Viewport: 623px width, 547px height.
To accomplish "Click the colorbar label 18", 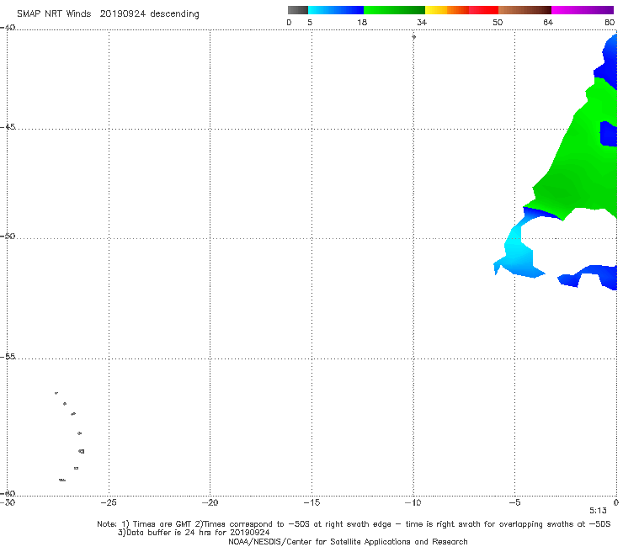I will [362, 23].
